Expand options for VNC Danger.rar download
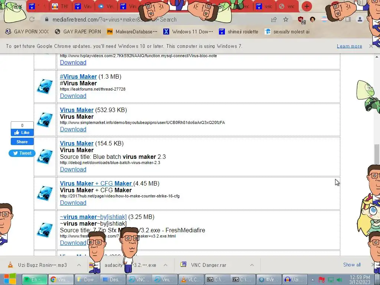This screenshot has width=380, height=285. pyautogui.click(x=252, y=265)
